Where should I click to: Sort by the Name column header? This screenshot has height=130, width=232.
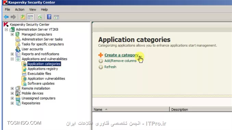pyautogui.click(x=131, y=109)
